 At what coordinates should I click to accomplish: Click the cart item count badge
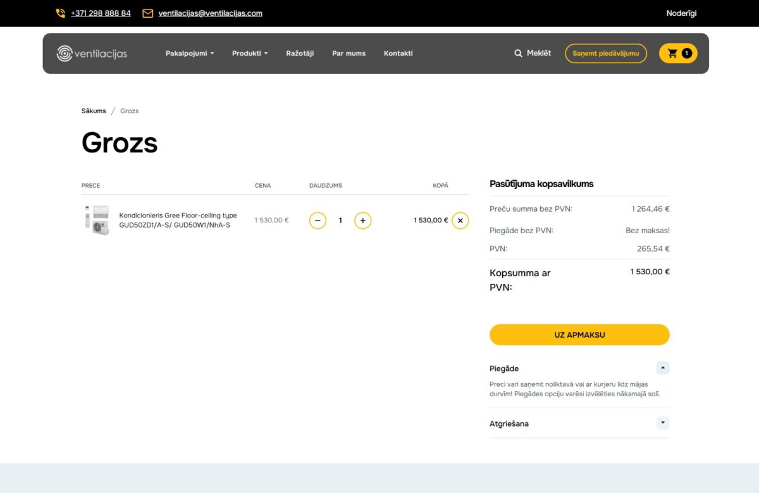click(686, 53)
